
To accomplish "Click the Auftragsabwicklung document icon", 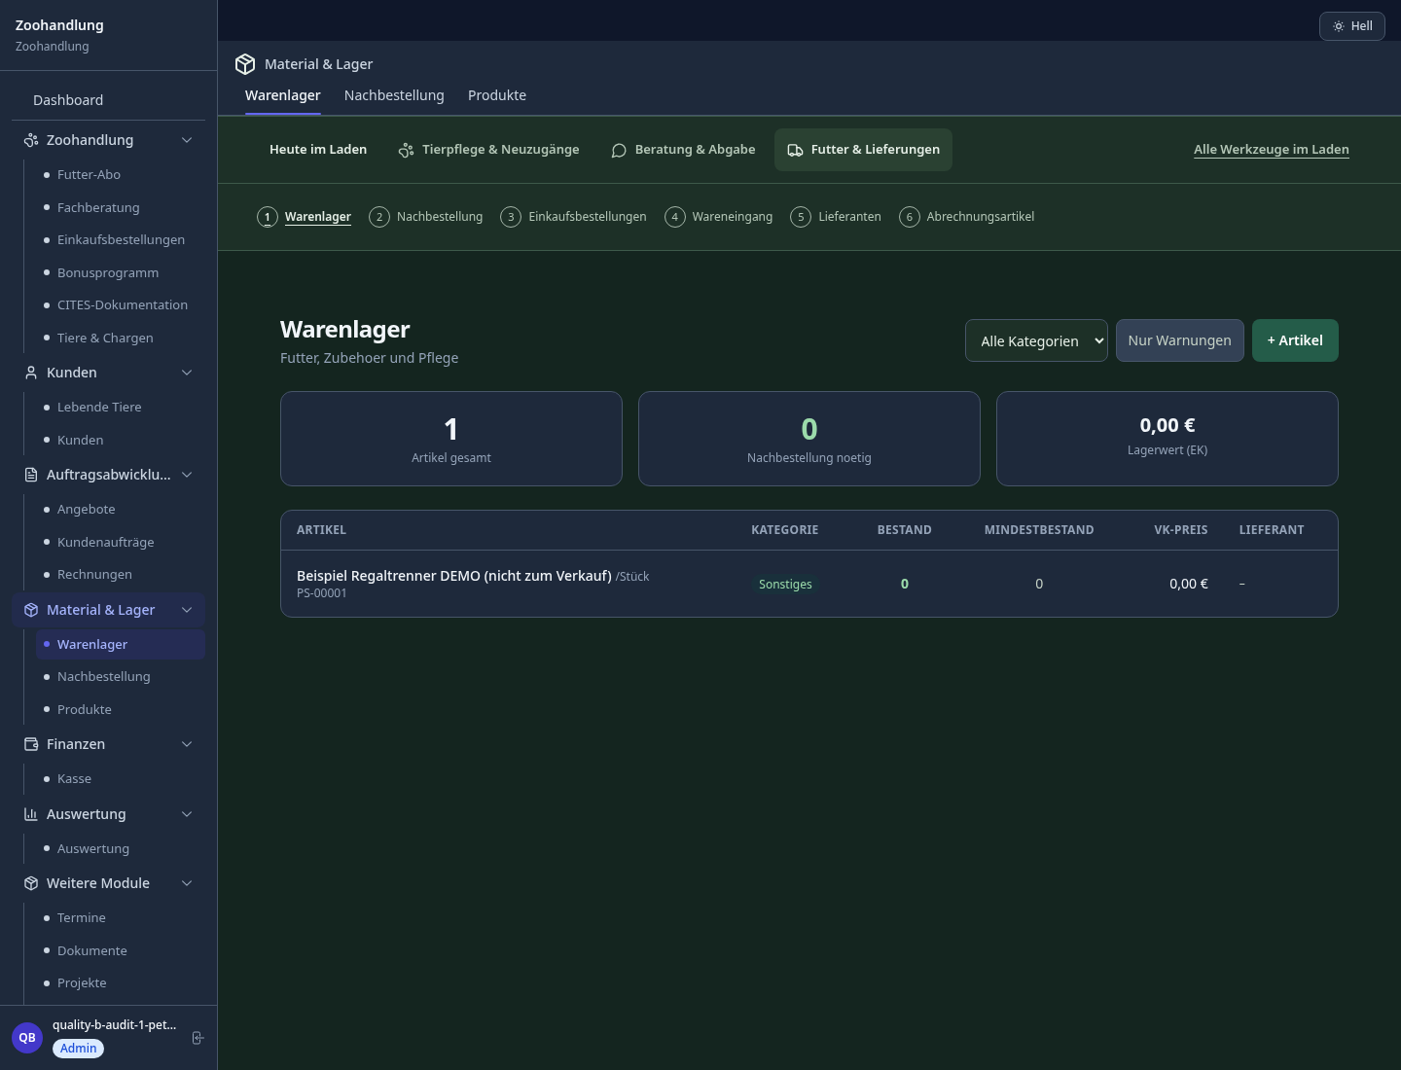I will 31,475.
